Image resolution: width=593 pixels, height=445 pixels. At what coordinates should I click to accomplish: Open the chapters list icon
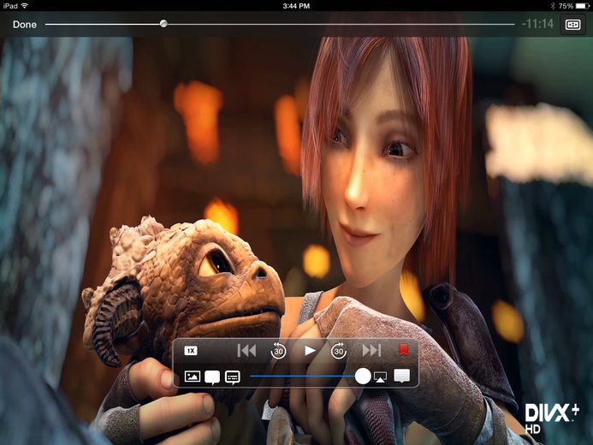tap(401, 377)
